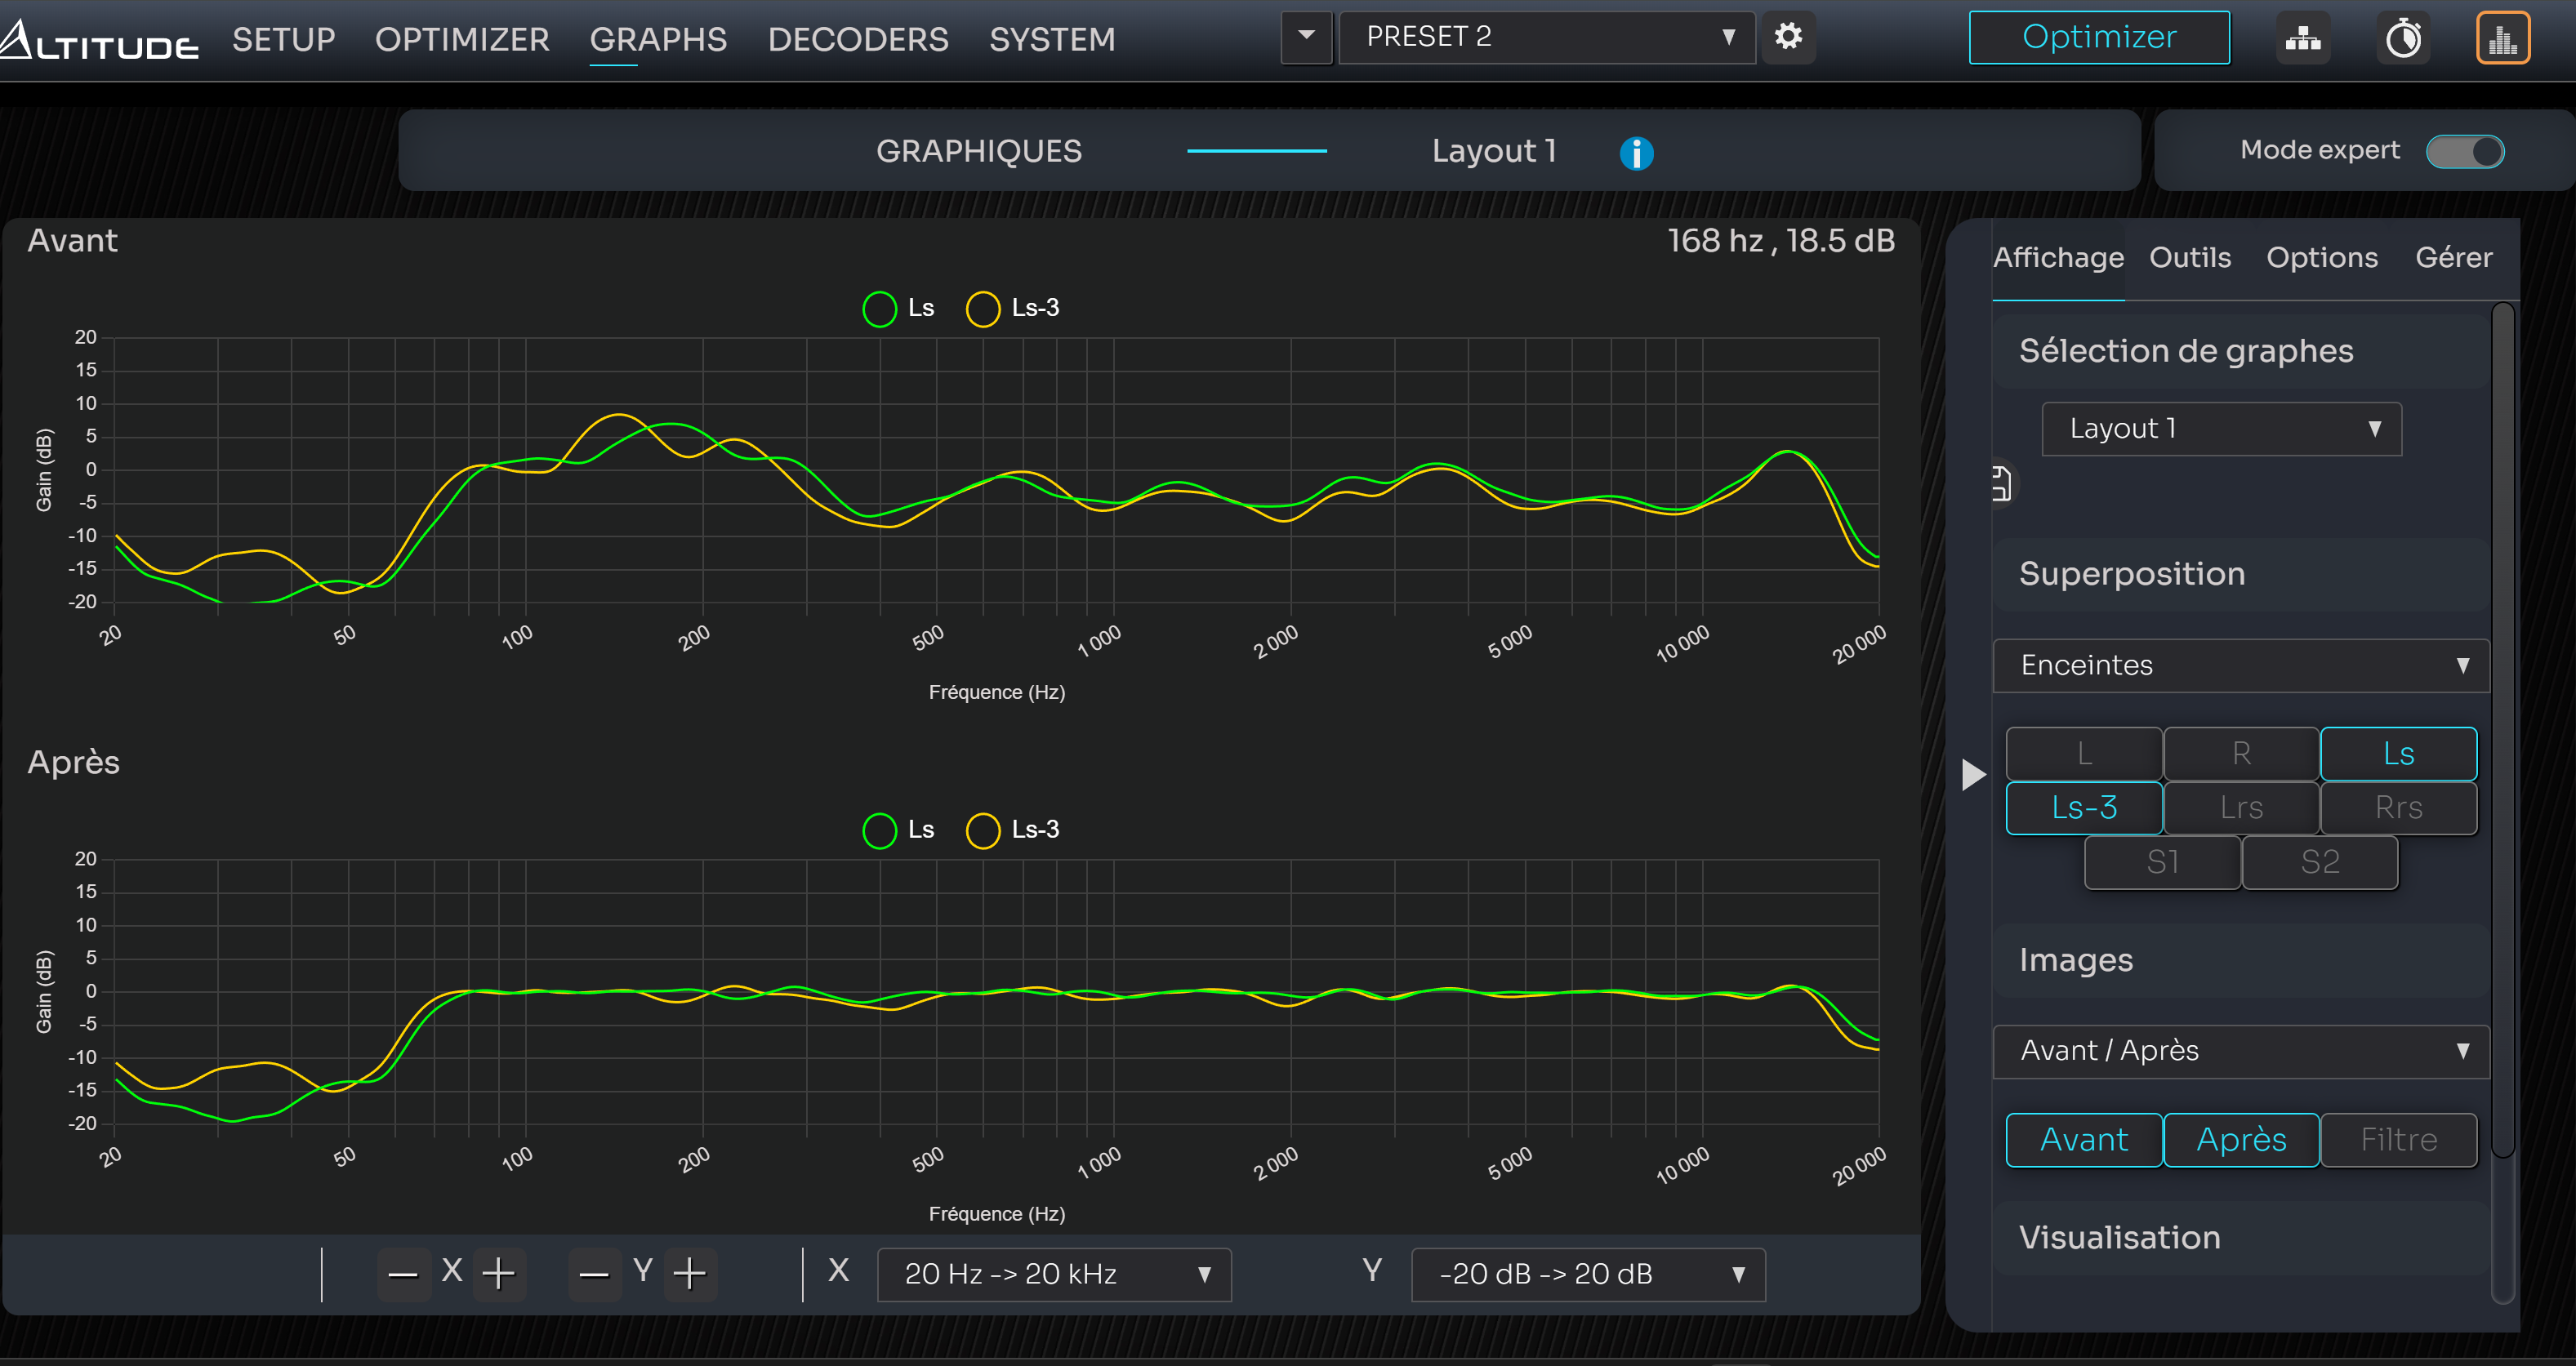Toggle the Mode expert switch
The height and width of the screenshot is (1366, 2576).
point(2466,152)
